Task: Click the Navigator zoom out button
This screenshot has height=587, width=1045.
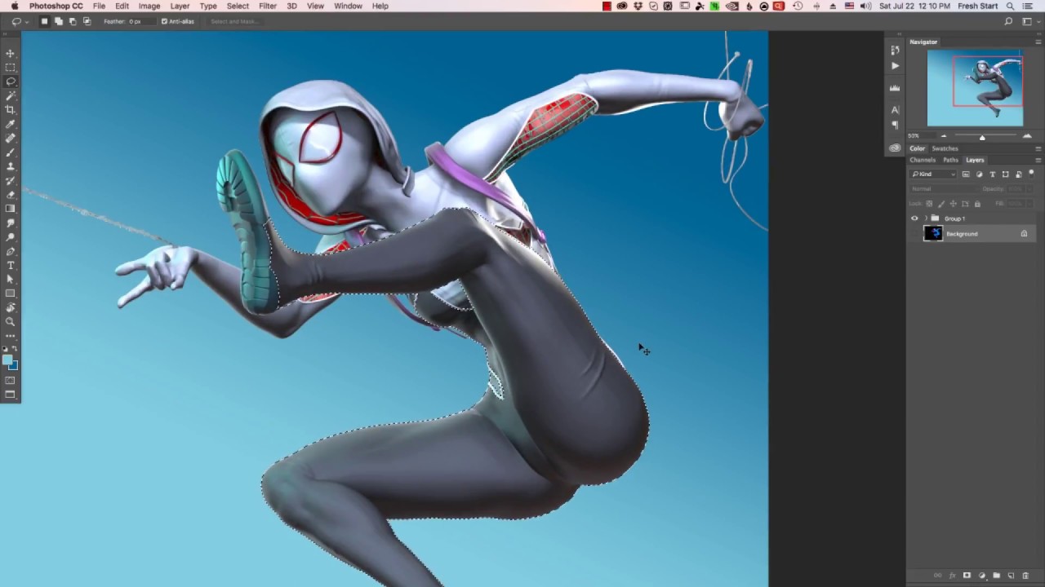Action: pyautogui.click(x=943, y=136)
